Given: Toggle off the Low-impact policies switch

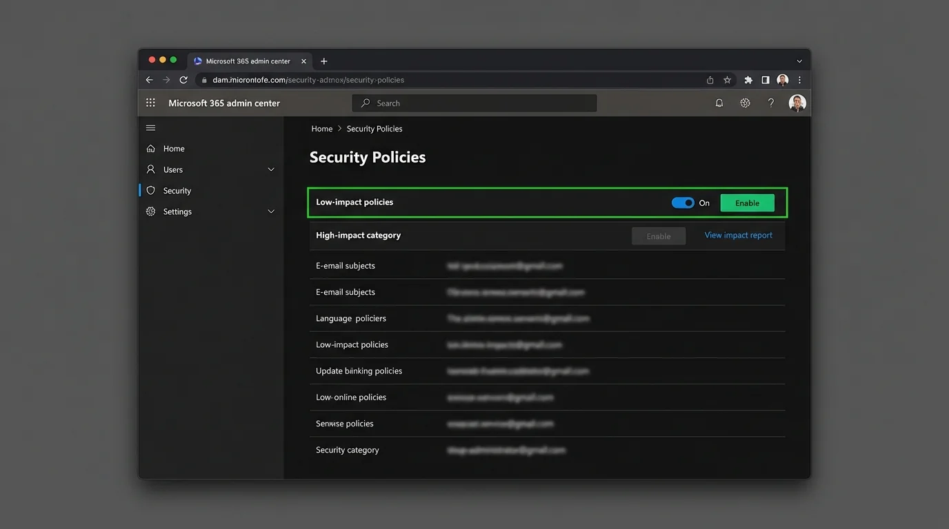Looking at the screenshot, I should [x=682, y=203].
